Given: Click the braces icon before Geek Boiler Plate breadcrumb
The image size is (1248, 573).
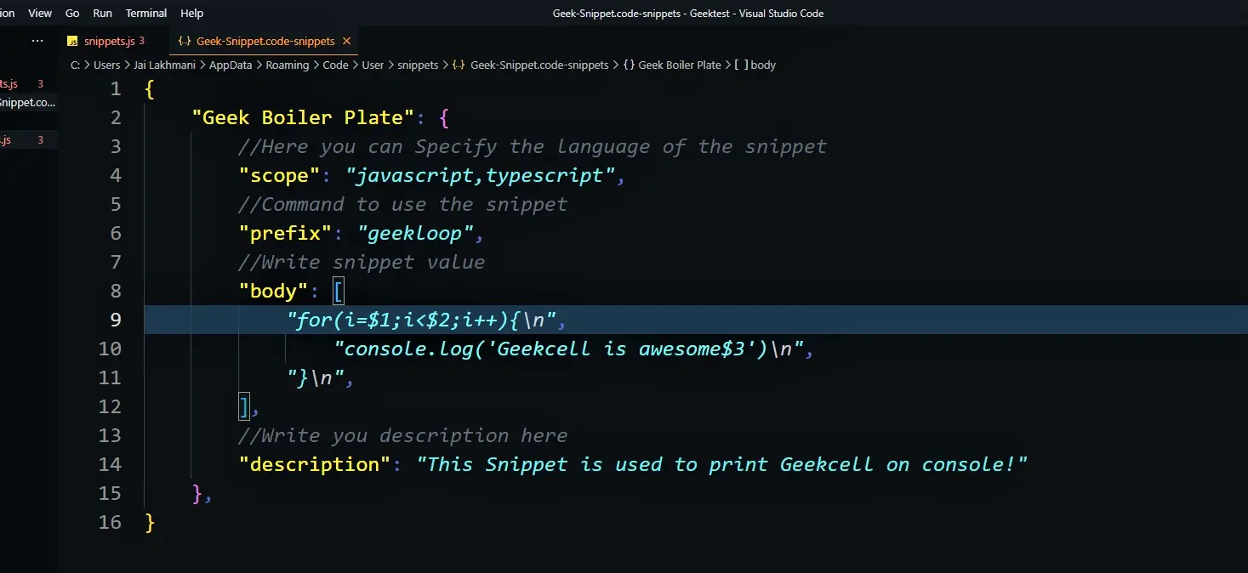Looking at the screenshot, I should (629, 65).
